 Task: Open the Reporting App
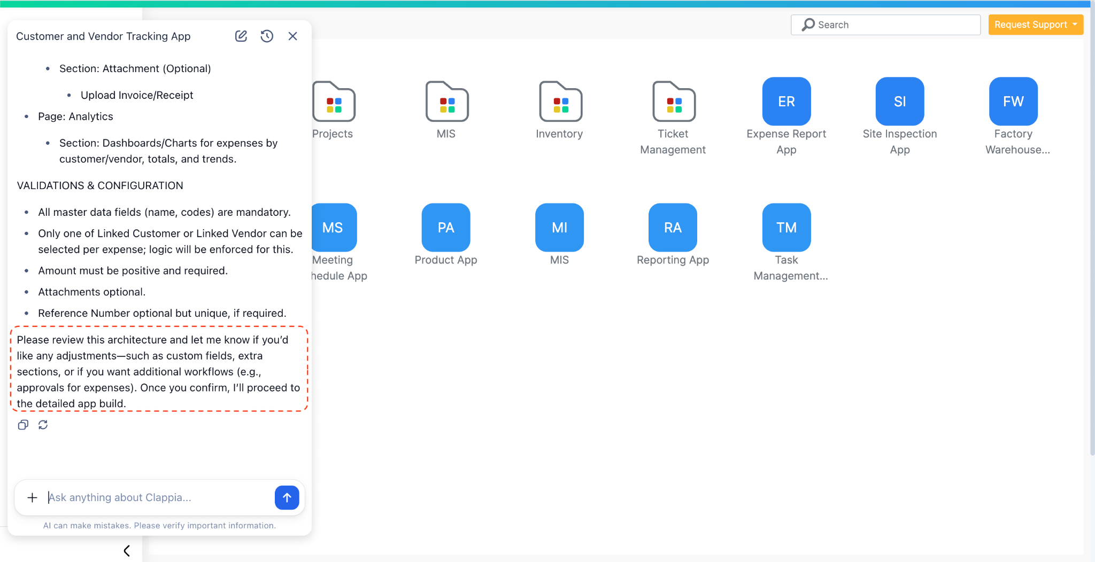[672, 227]
